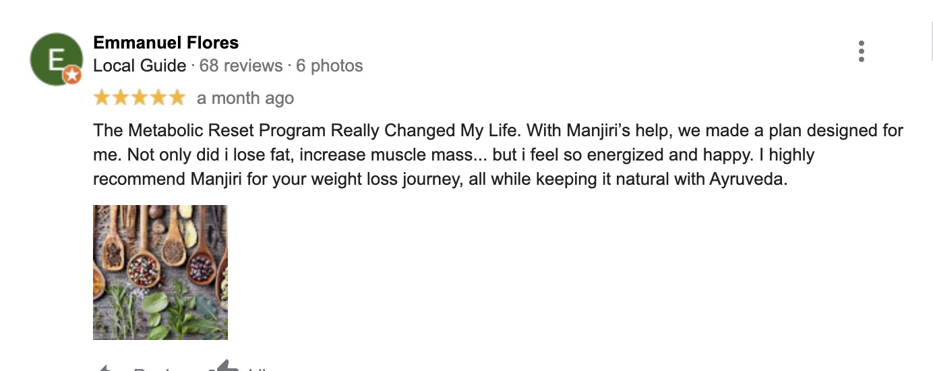The width and height of the screenshot is (933, 371).
Task: Click the fourth yellow rating star
Action: tap(158, 98)
